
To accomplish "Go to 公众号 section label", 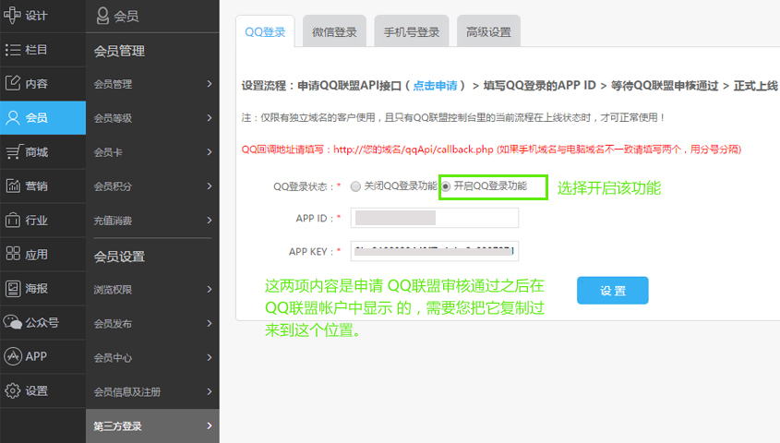I will pyautogui.click(x=42, y=323).
